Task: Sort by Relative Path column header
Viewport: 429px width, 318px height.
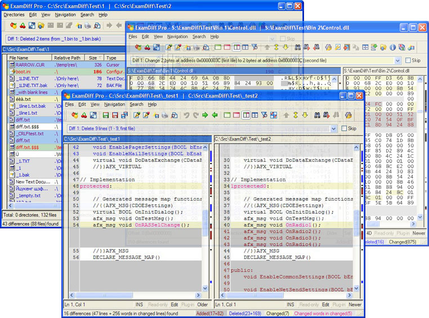Action: [69, 58]
